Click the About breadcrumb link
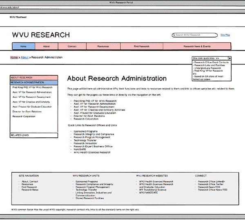The height and width of the screenshot is (220, 245). click(x=24, y=57)
